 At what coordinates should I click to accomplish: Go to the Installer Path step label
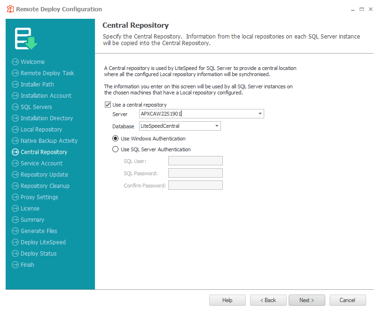tap(37, 85)
